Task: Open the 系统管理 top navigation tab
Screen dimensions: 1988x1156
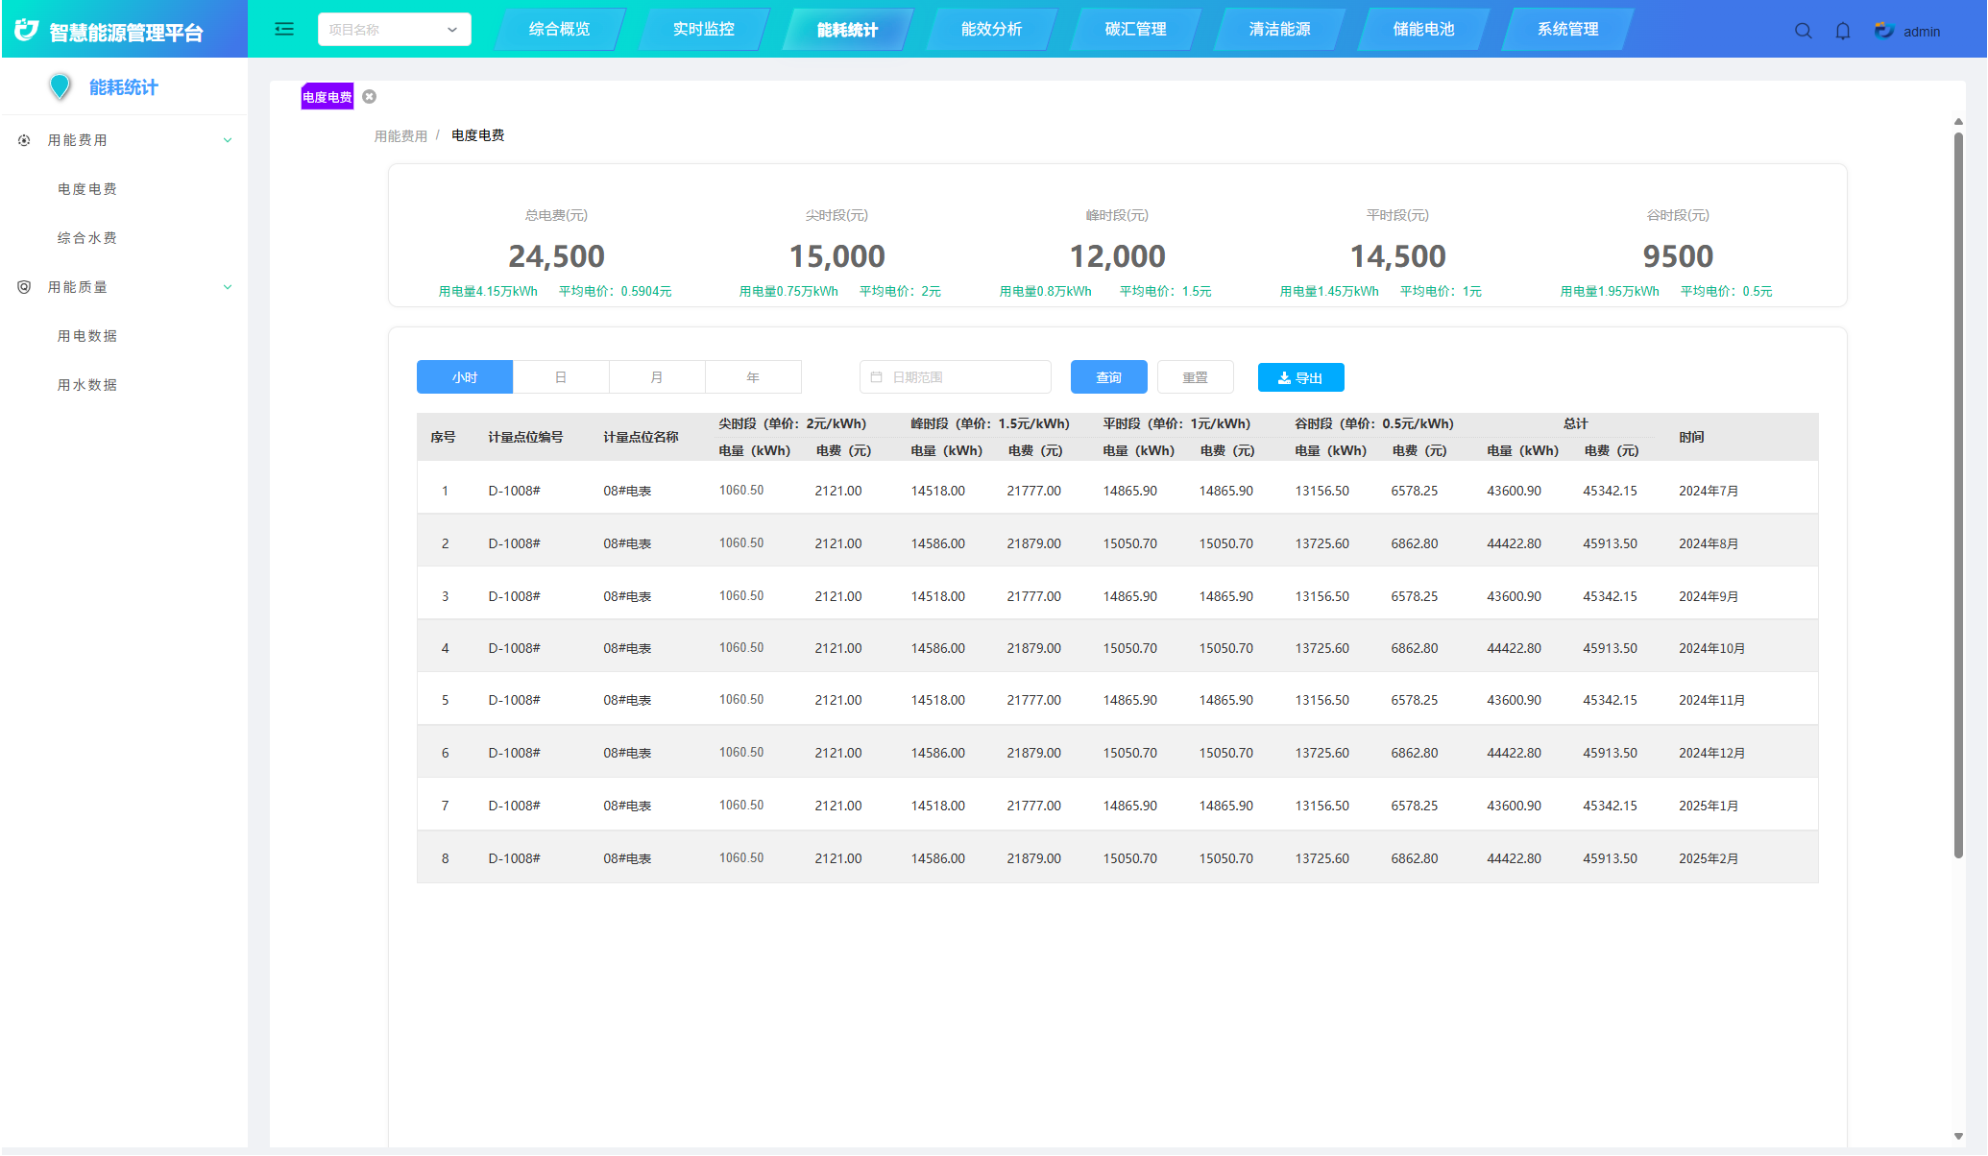Action: coord(1567,30)
